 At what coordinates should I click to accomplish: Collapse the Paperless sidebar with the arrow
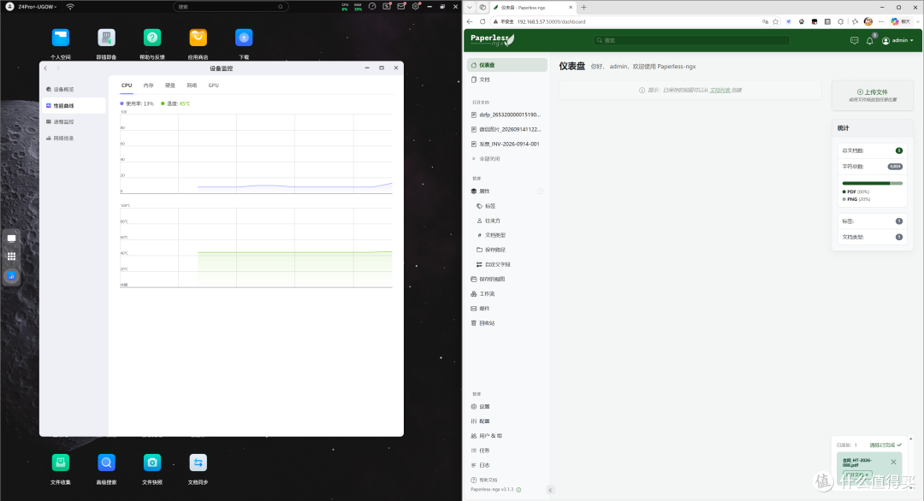click(x=550, y=490)
